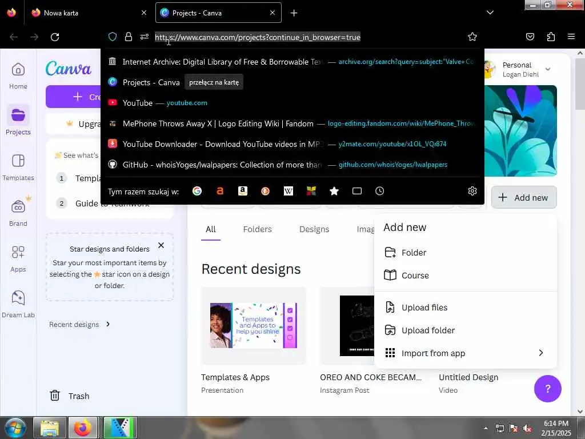The width and height of the screenshot is (585, 439).
Task: Choose Upload files option
Action: (x=465, y=307)
